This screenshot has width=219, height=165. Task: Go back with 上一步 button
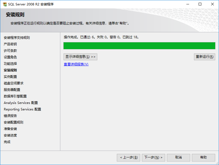(x=129, y=158)
